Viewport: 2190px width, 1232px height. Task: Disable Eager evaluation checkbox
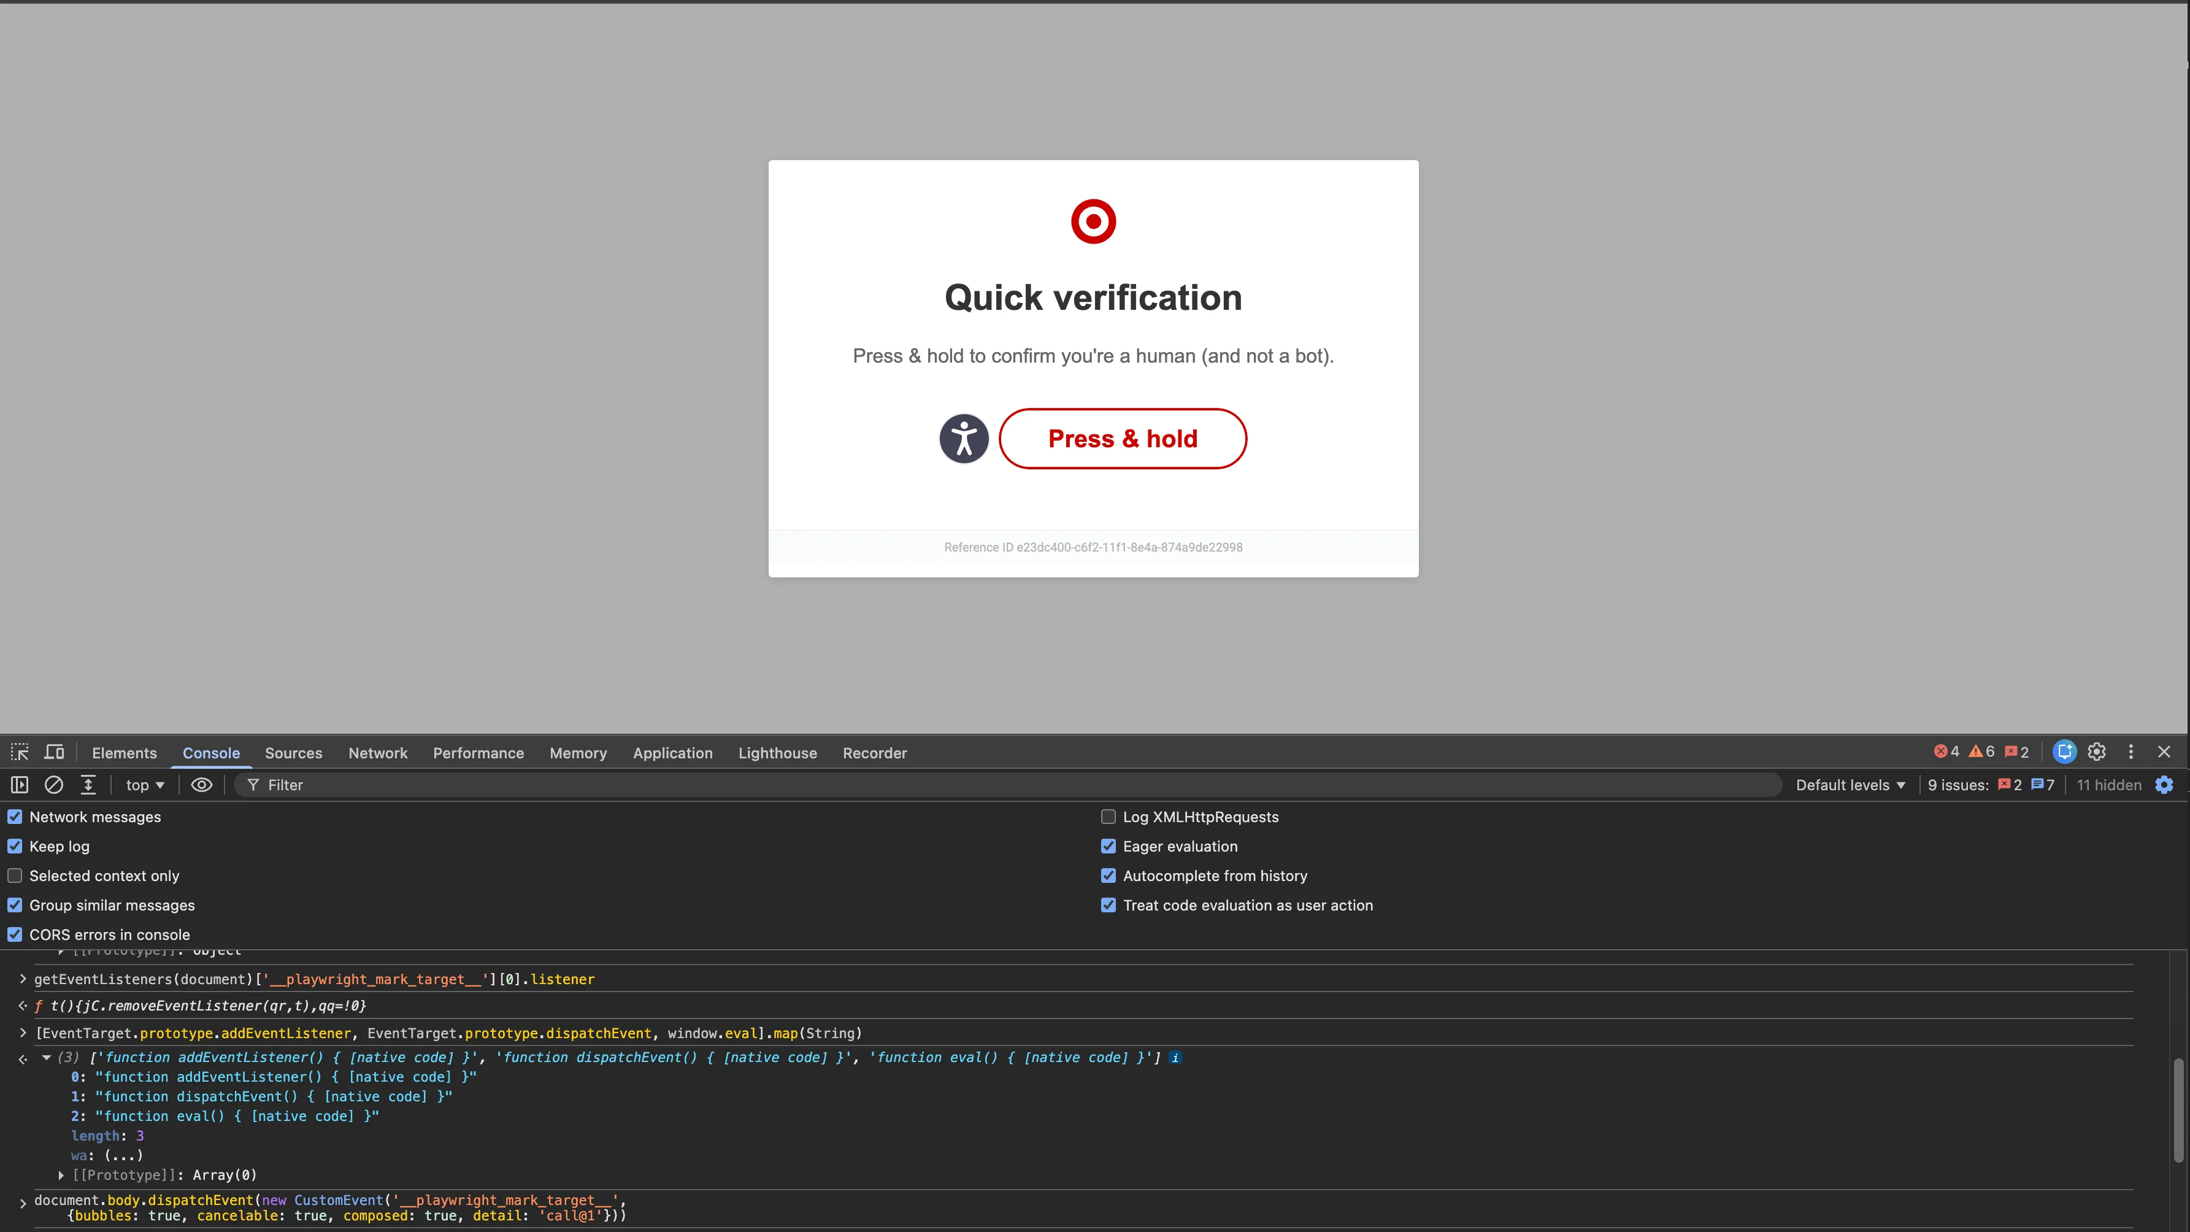(x=1108, y=847)
